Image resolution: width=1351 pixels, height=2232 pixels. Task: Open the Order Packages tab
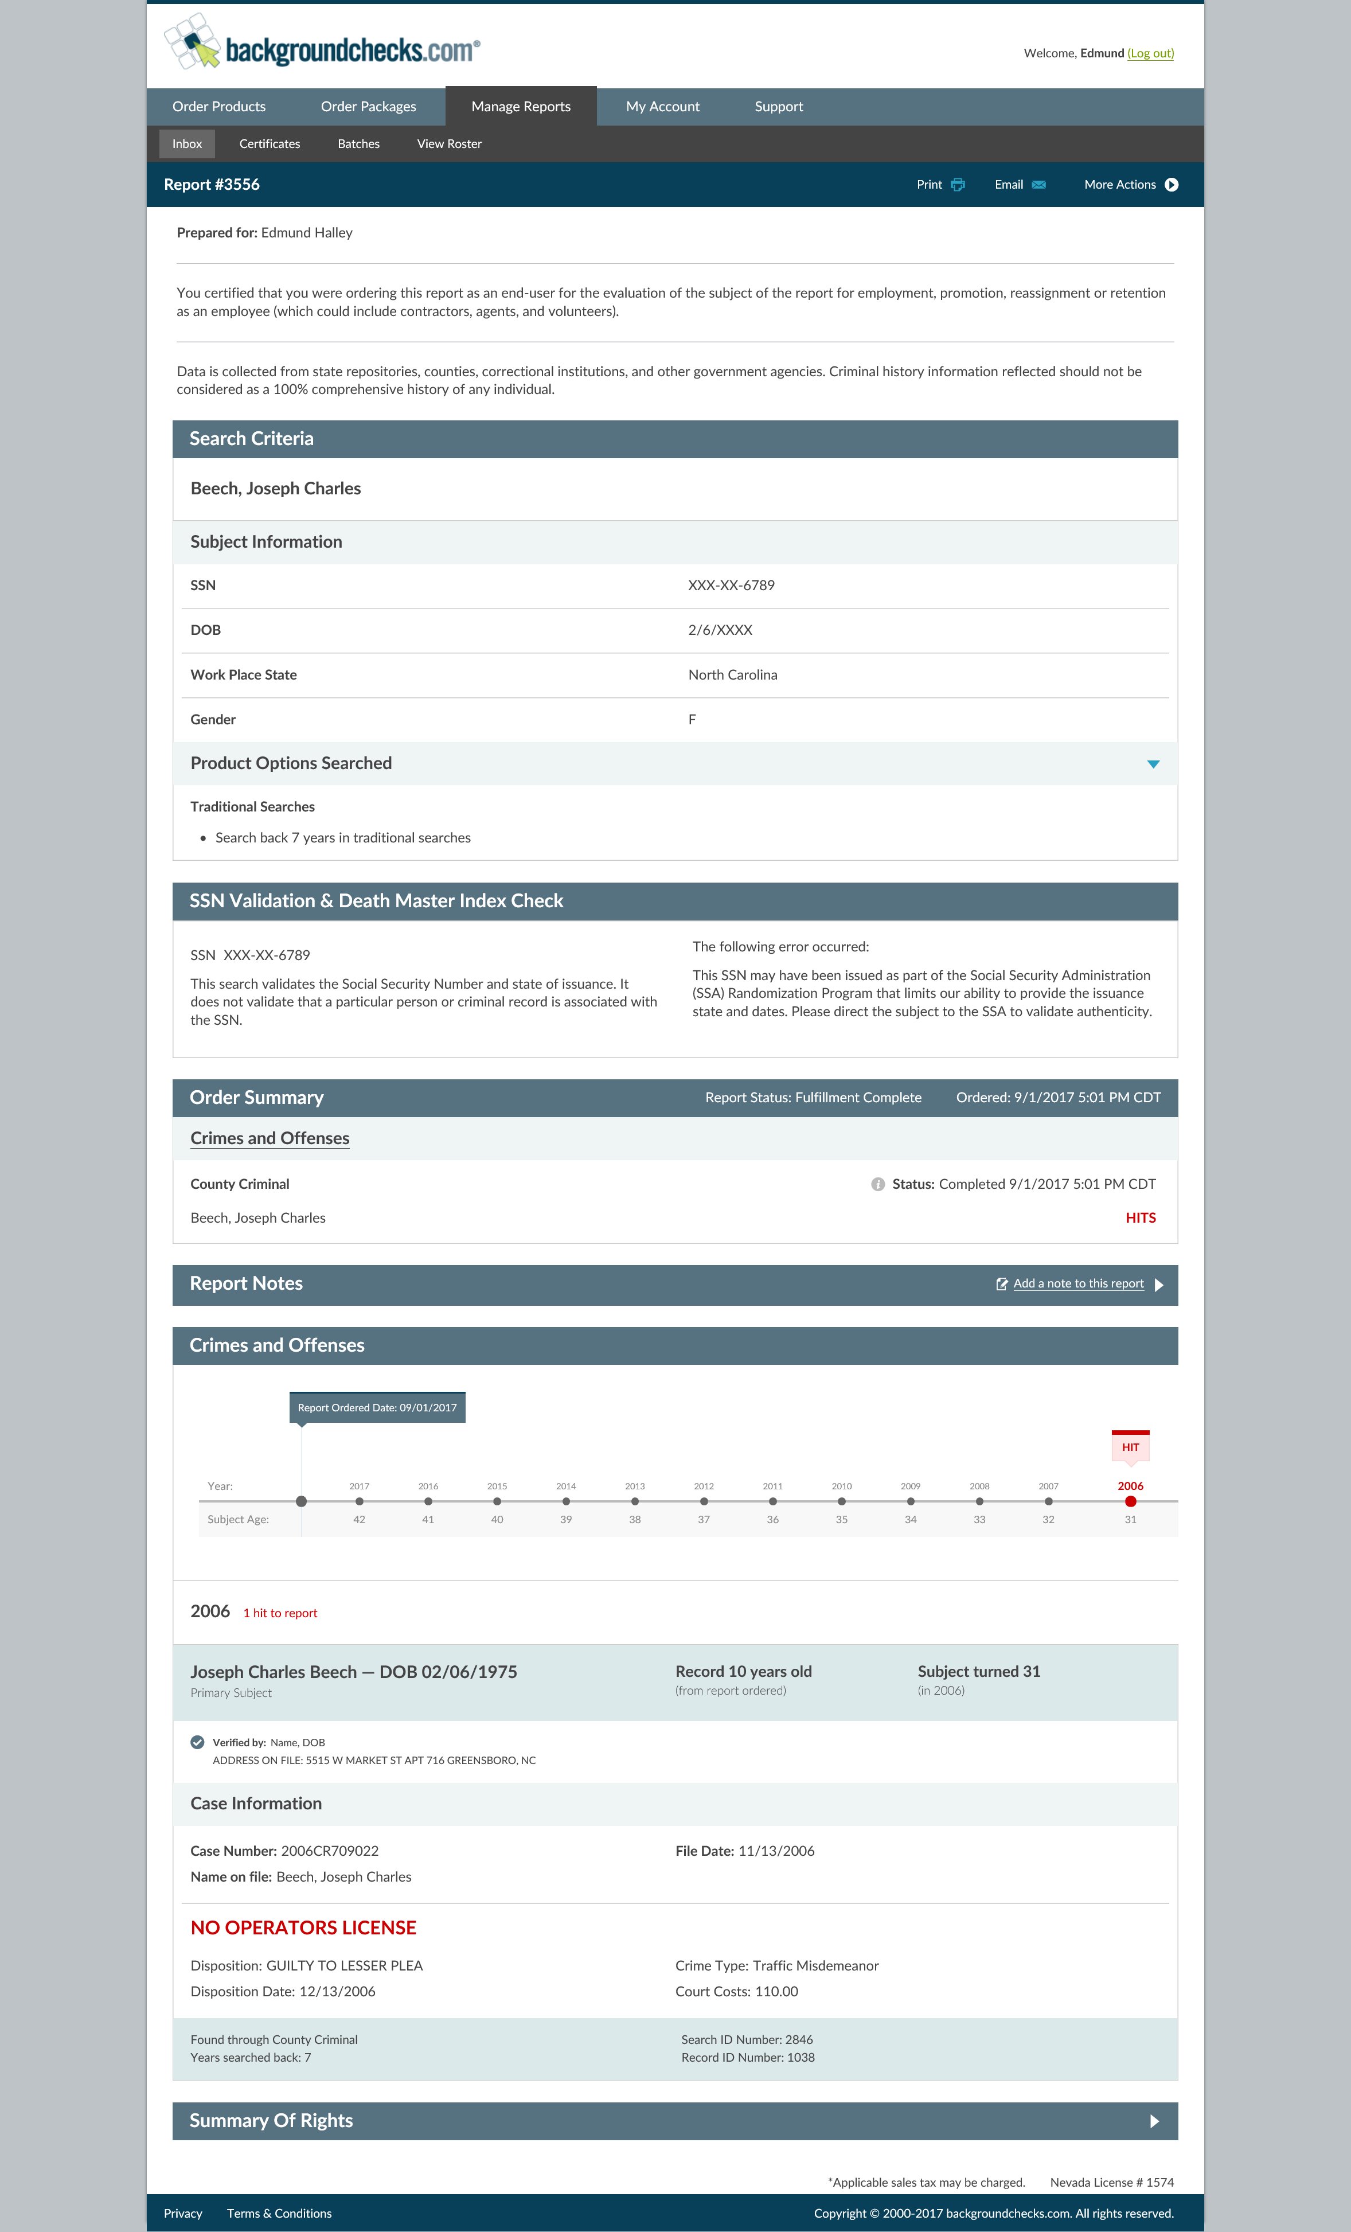pyautogui.click(x=369, y=107)
